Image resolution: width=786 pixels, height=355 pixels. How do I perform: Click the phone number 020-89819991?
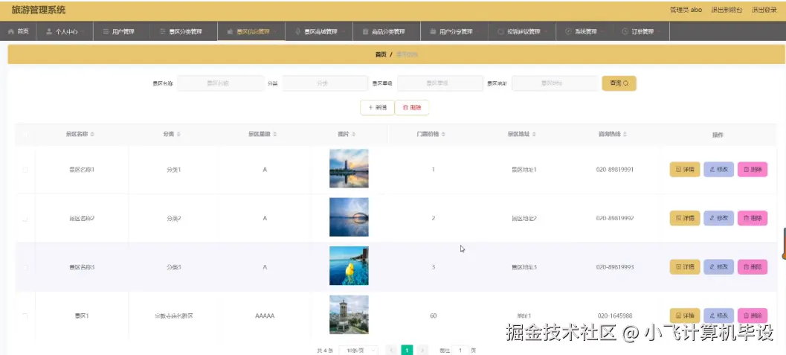pos(614,170)
